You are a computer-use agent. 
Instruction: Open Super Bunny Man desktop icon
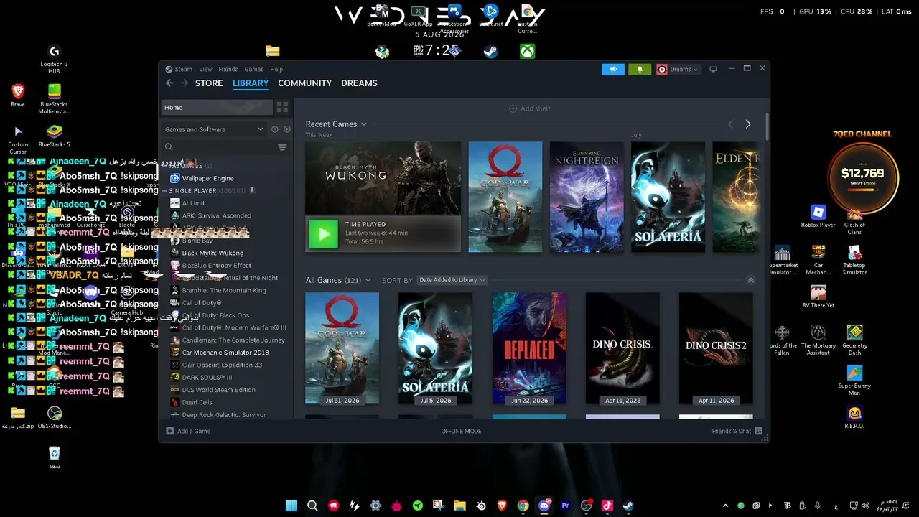click(x=854, y=381)
